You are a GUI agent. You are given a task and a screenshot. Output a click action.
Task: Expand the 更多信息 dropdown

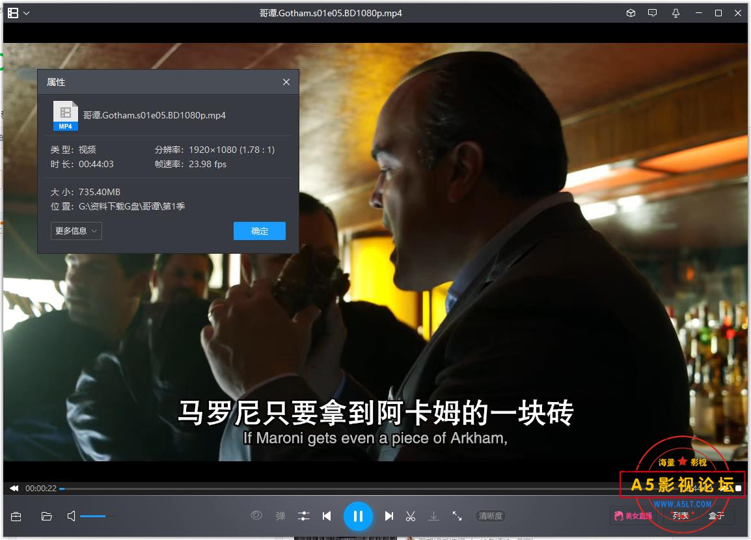pyautogui.click(x=76, y=231)
